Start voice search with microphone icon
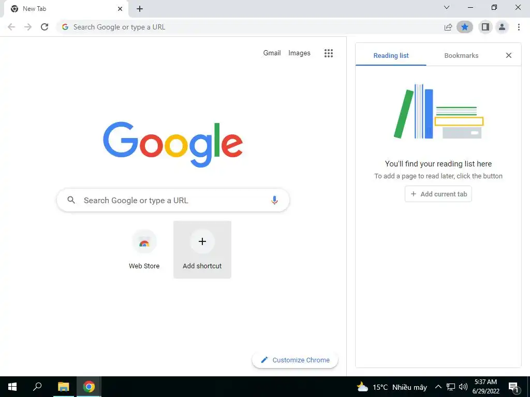 (274, 200)
